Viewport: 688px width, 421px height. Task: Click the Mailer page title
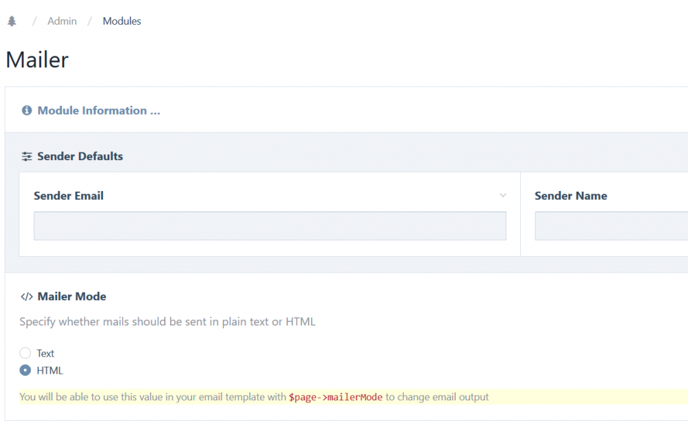[x=36, y=60]
